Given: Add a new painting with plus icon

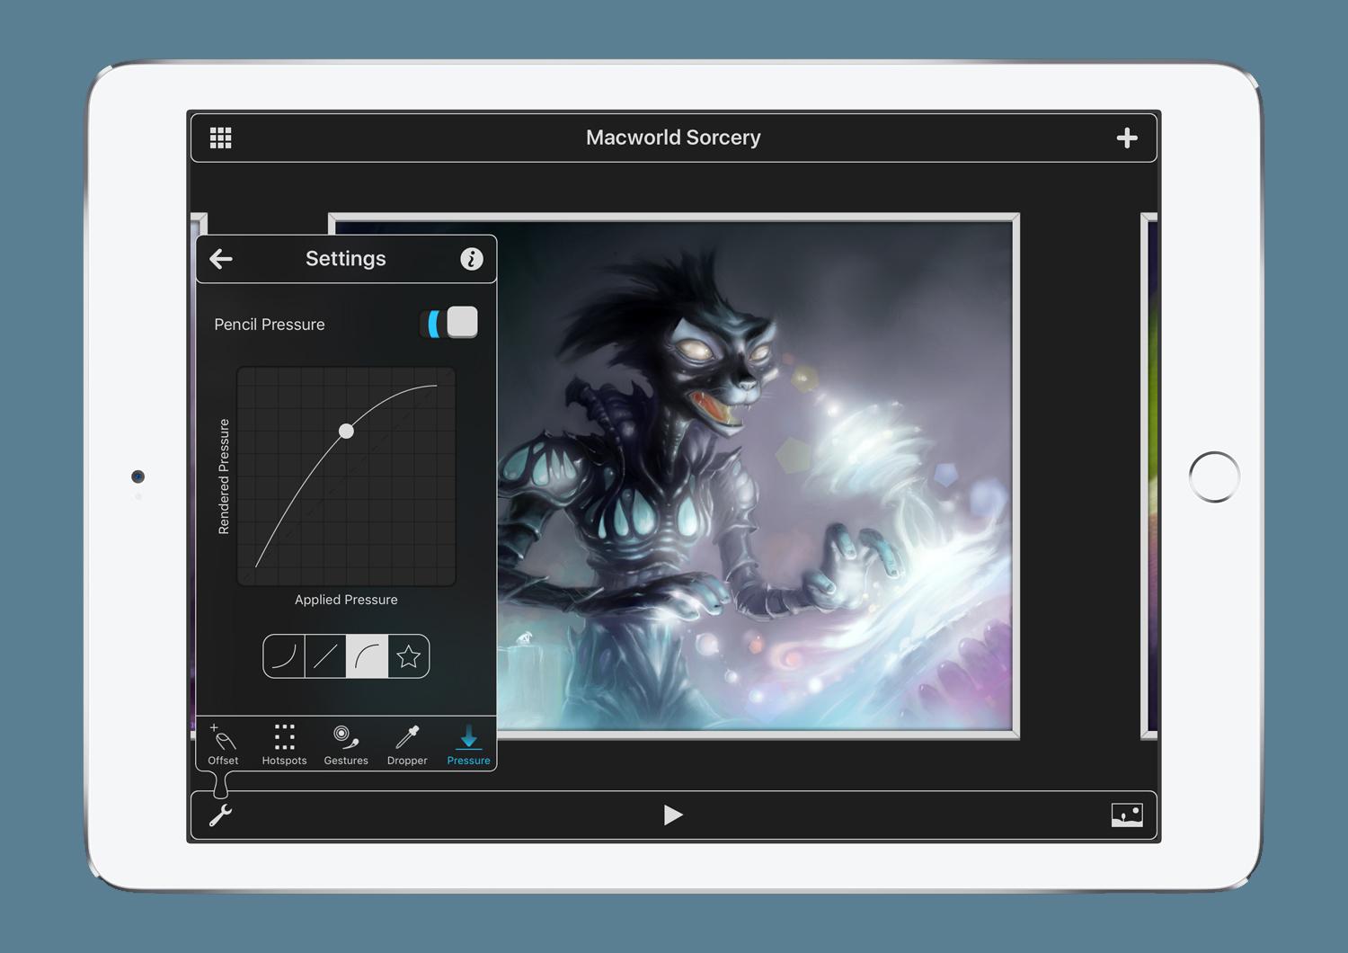Looking at the screenshot, I should click(x=1127, y=138).
